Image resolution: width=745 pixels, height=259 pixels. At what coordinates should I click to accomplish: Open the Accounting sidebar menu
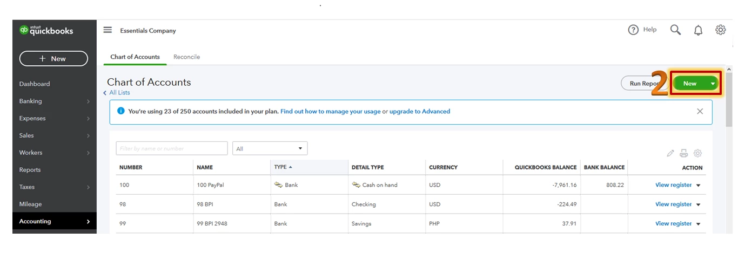(x=55, y=221)
